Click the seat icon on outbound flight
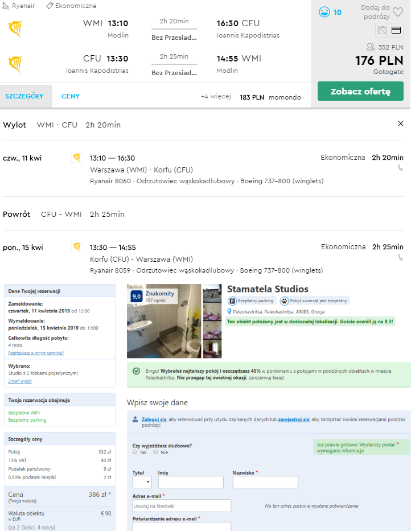This screenshot has width=411, height=531. click(x=400, y=168)
